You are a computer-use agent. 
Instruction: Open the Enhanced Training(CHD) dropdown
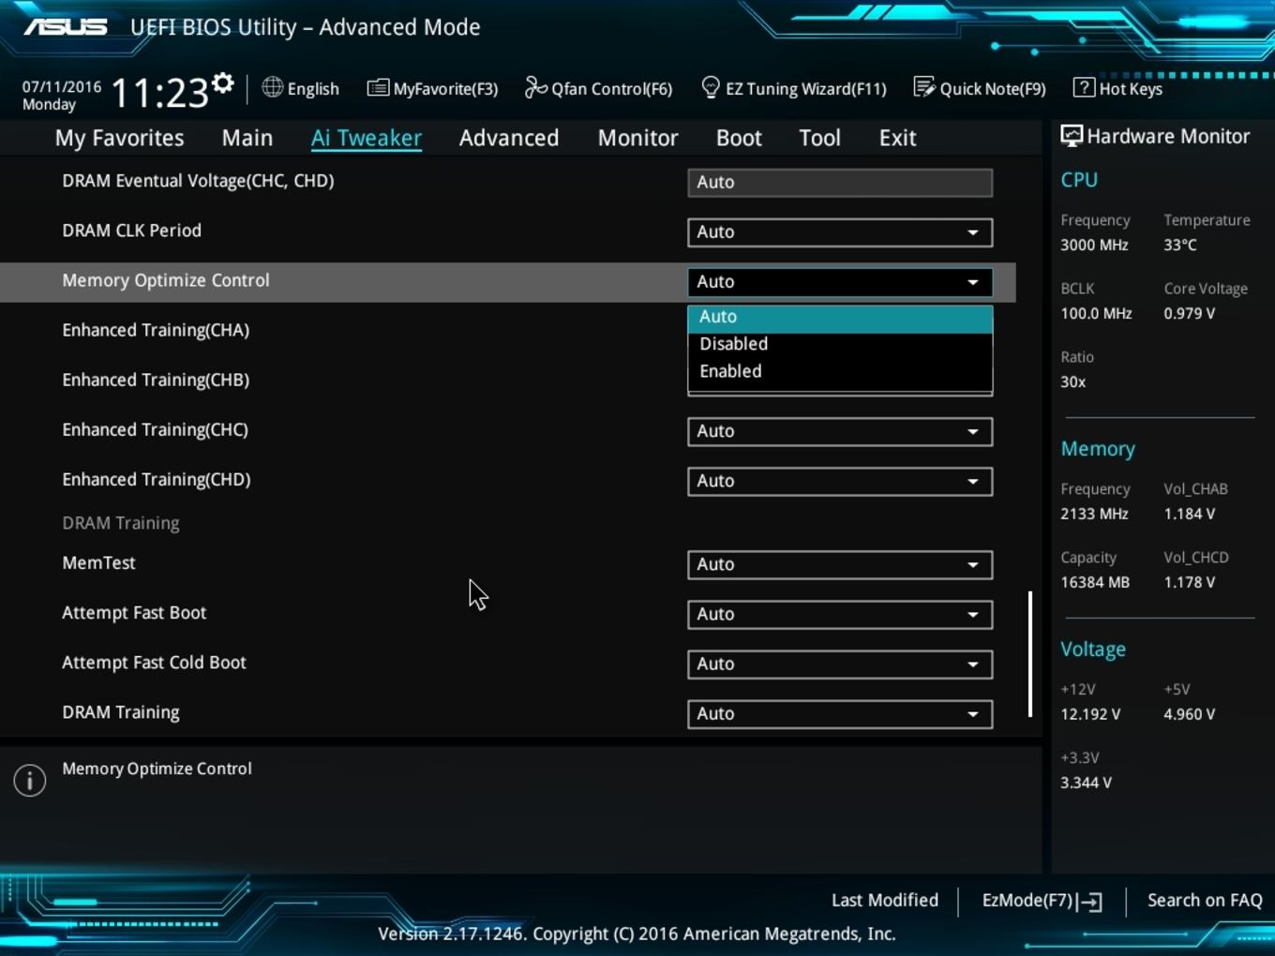tap(840, 481)
